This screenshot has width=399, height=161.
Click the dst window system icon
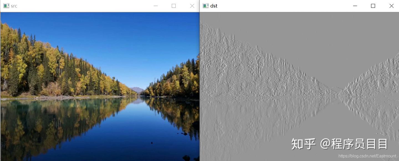206,6
